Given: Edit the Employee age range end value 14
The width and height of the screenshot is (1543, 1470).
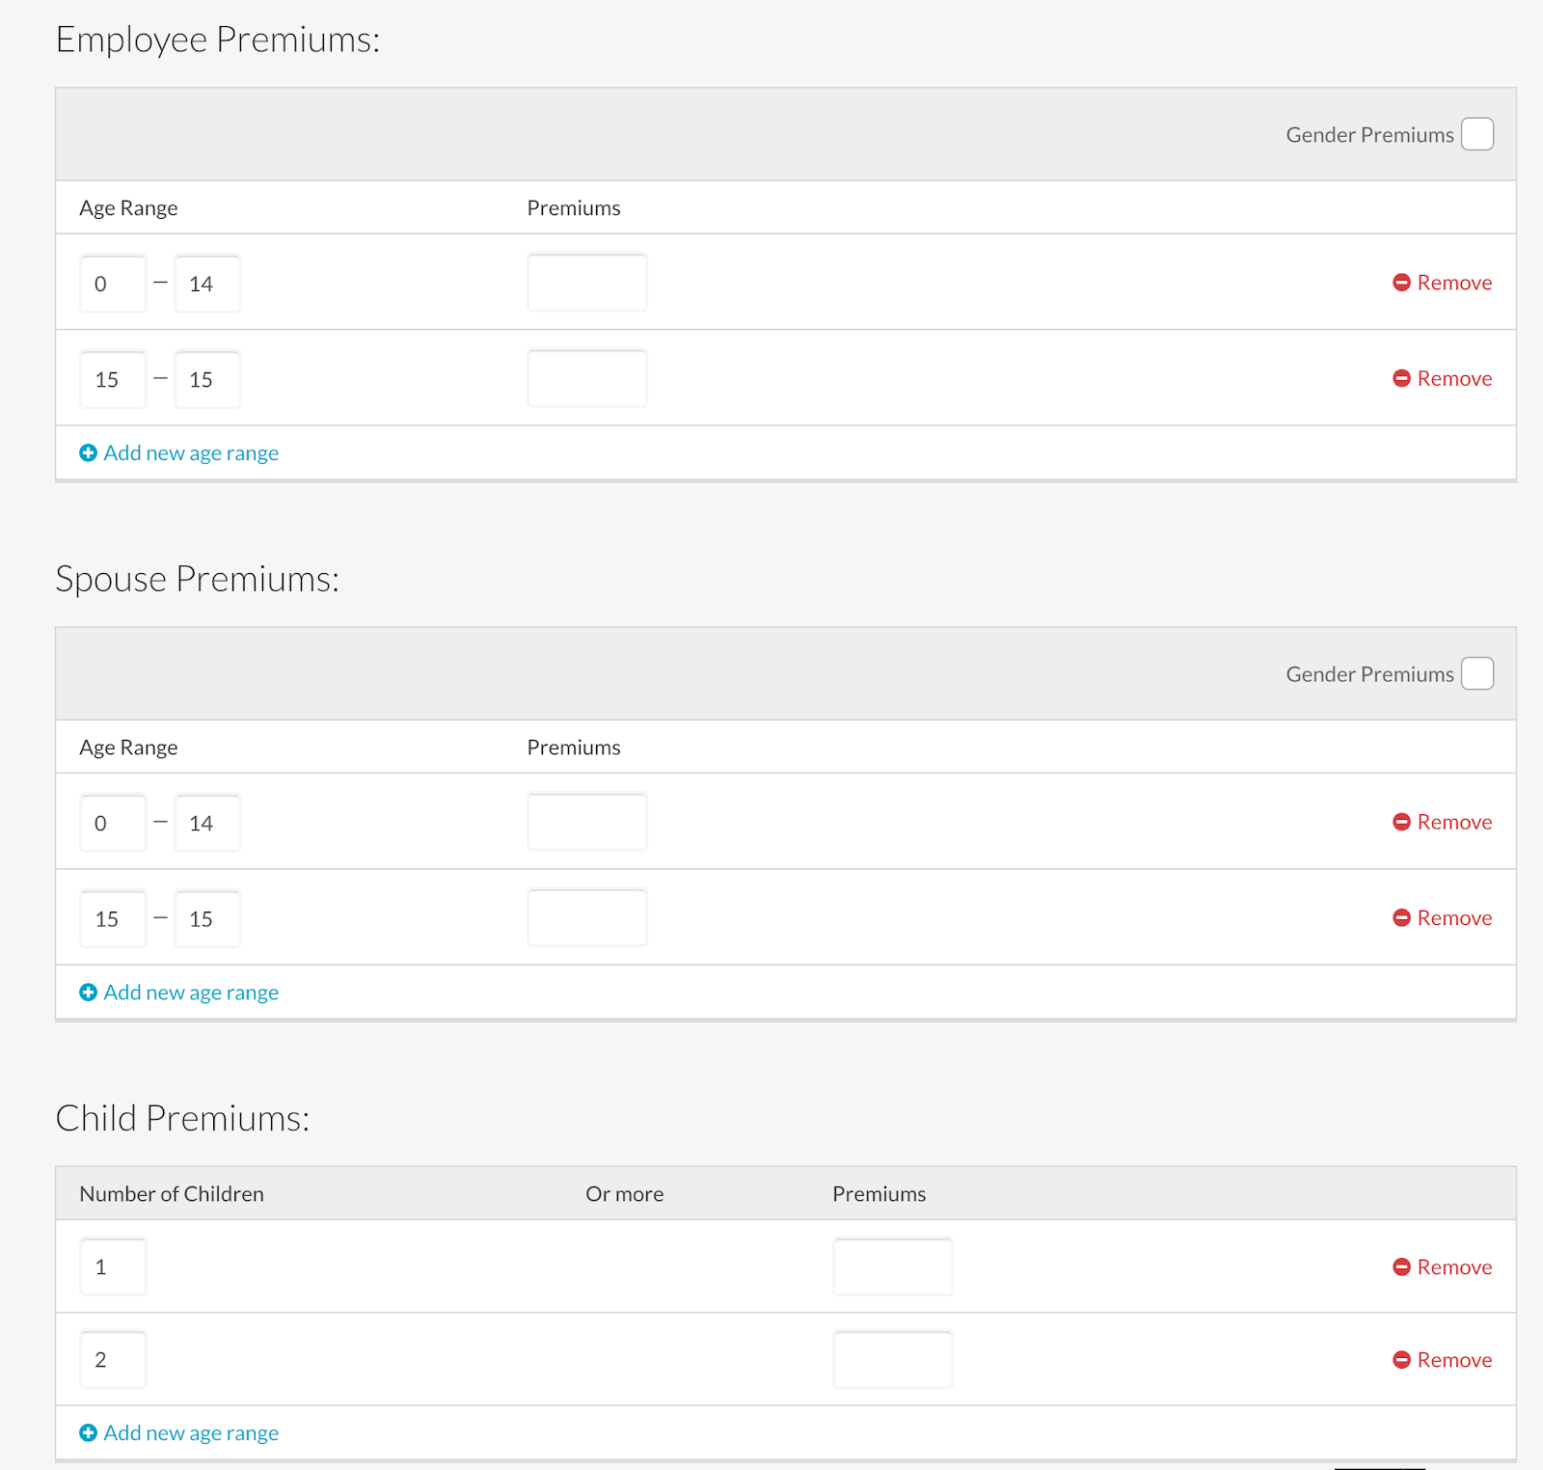Looking at the screenshot, I should coord(206,284).
